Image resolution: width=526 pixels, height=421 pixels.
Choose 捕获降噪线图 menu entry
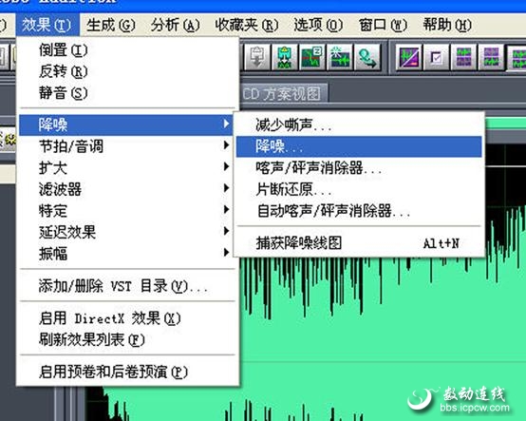(x=359, y=242)
